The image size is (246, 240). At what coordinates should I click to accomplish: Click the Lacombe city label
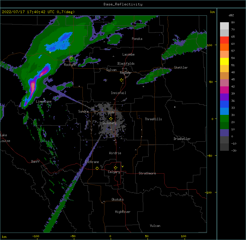click(x=128, y=54)
